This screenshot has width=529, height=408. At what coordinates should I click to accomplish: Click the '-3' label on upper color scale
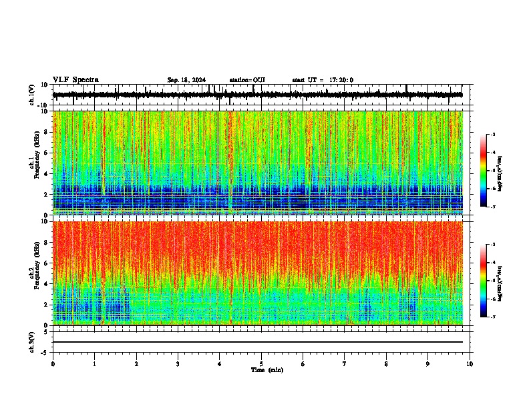(492, 134)
